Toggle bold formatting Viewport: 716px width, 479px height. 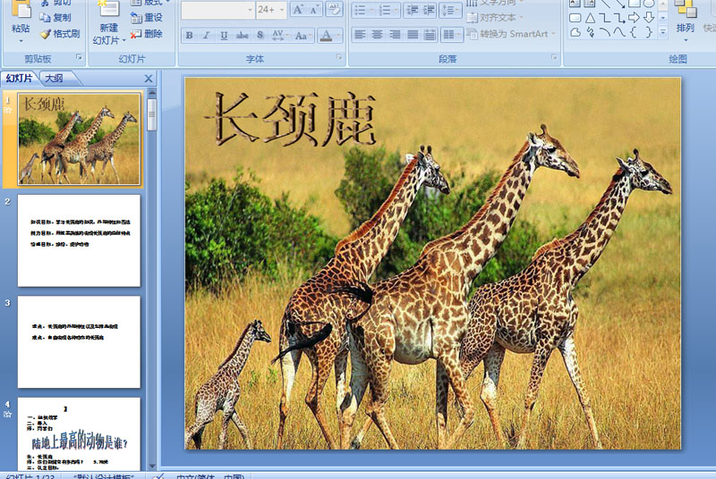pos(189,35)
